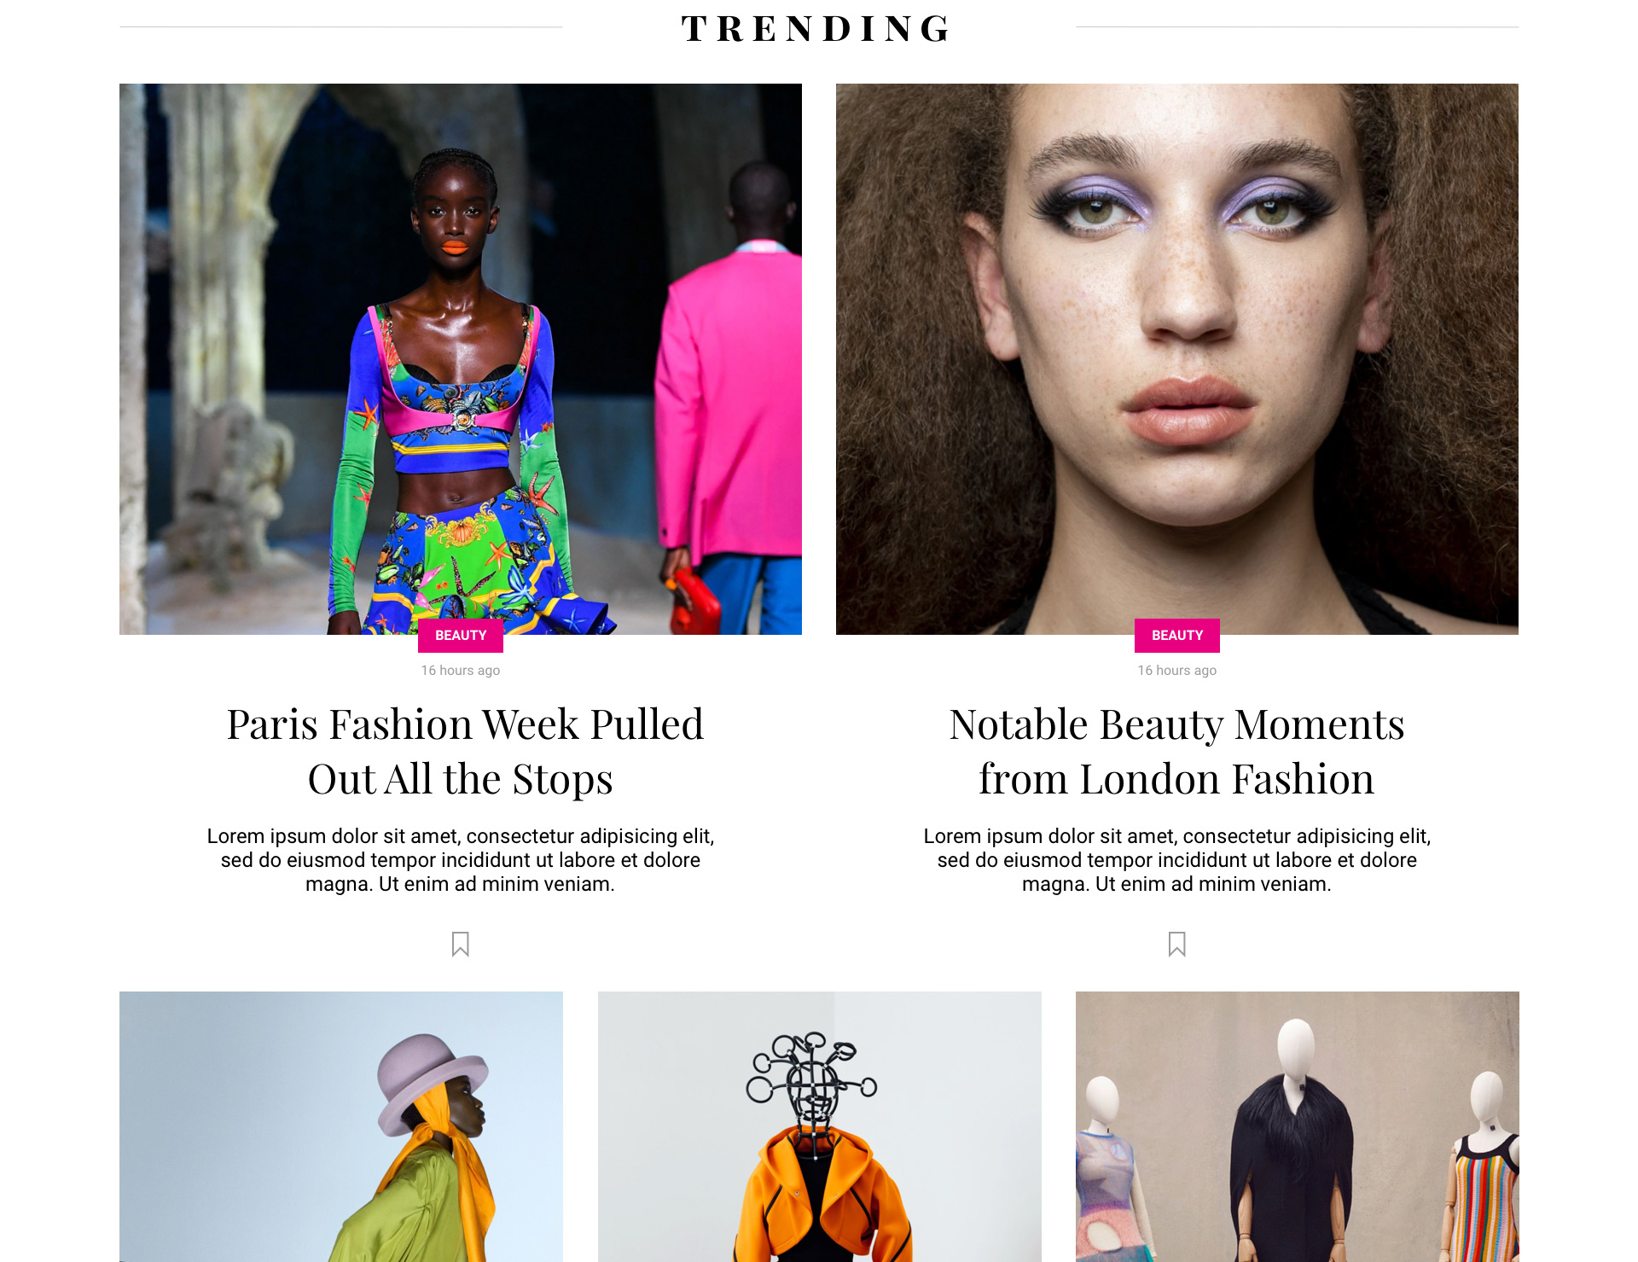This screenshot has height=1262, width=1638.
Task: Click the BEAUTY tag under freckled face photo
Action: click(x=1177, y=636)
